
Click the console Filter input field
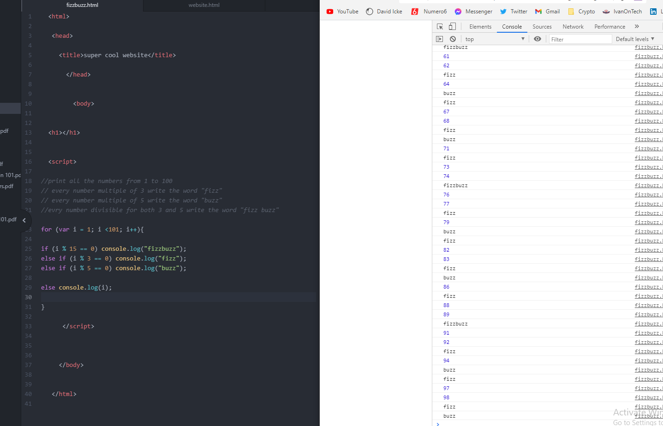(x=580, y=39)
